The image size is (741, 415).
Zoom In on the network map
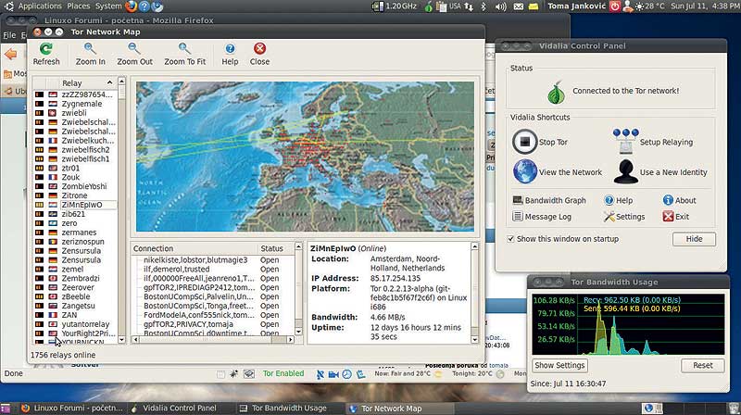pos(90,54)
